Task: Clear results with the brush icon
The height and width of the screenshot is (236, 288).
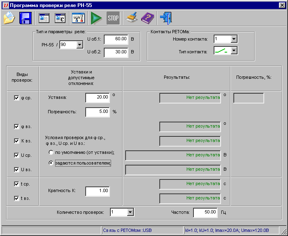Action: [x=132, y=18]
